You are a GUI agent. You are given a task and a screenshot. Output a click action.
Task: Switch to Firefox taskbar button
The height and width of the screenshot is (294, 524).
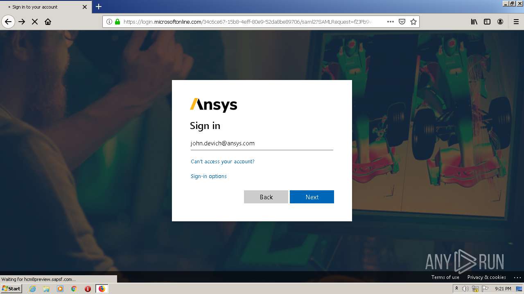point(102,289)
